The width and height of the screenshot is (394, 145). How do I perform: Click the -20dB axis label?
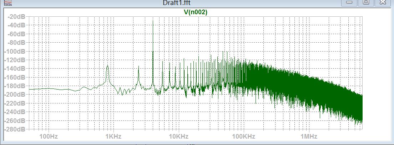pos(16,17)
